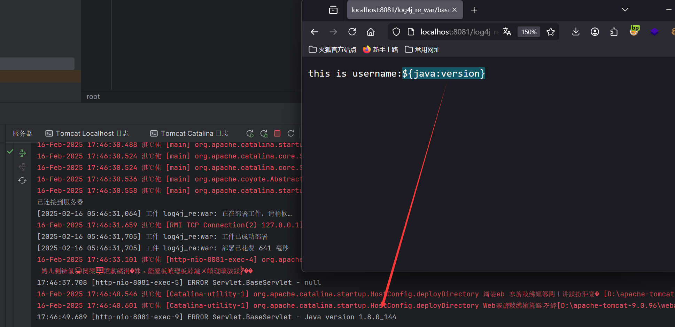Image resolution: width=675 pixels, height=327 pixels.
Task: Click the 正在部署工件 log line
Action: (164, 213)
